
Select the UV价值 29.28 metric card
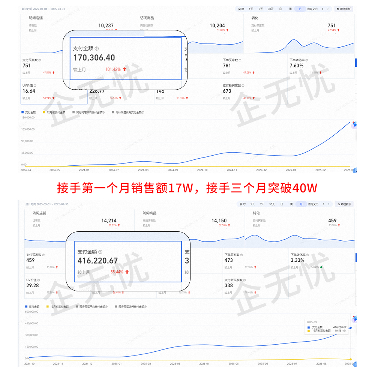tap(49, 286)
